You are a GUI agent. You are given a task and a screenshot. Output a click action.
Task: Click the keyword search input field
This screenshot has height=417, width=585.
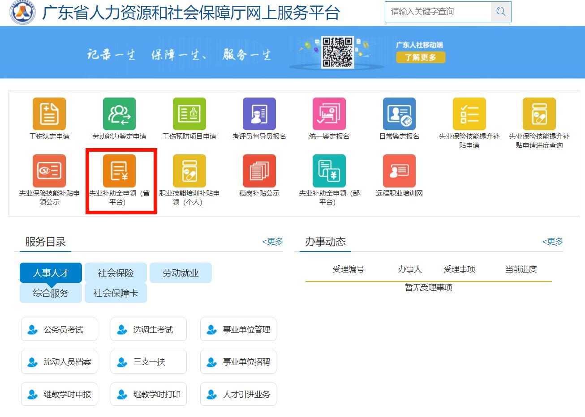(x=438, y=12)
